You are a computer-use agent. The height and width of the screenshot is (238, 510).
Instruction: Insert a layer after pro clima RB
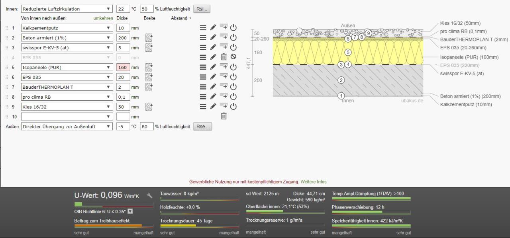(224, 96)
